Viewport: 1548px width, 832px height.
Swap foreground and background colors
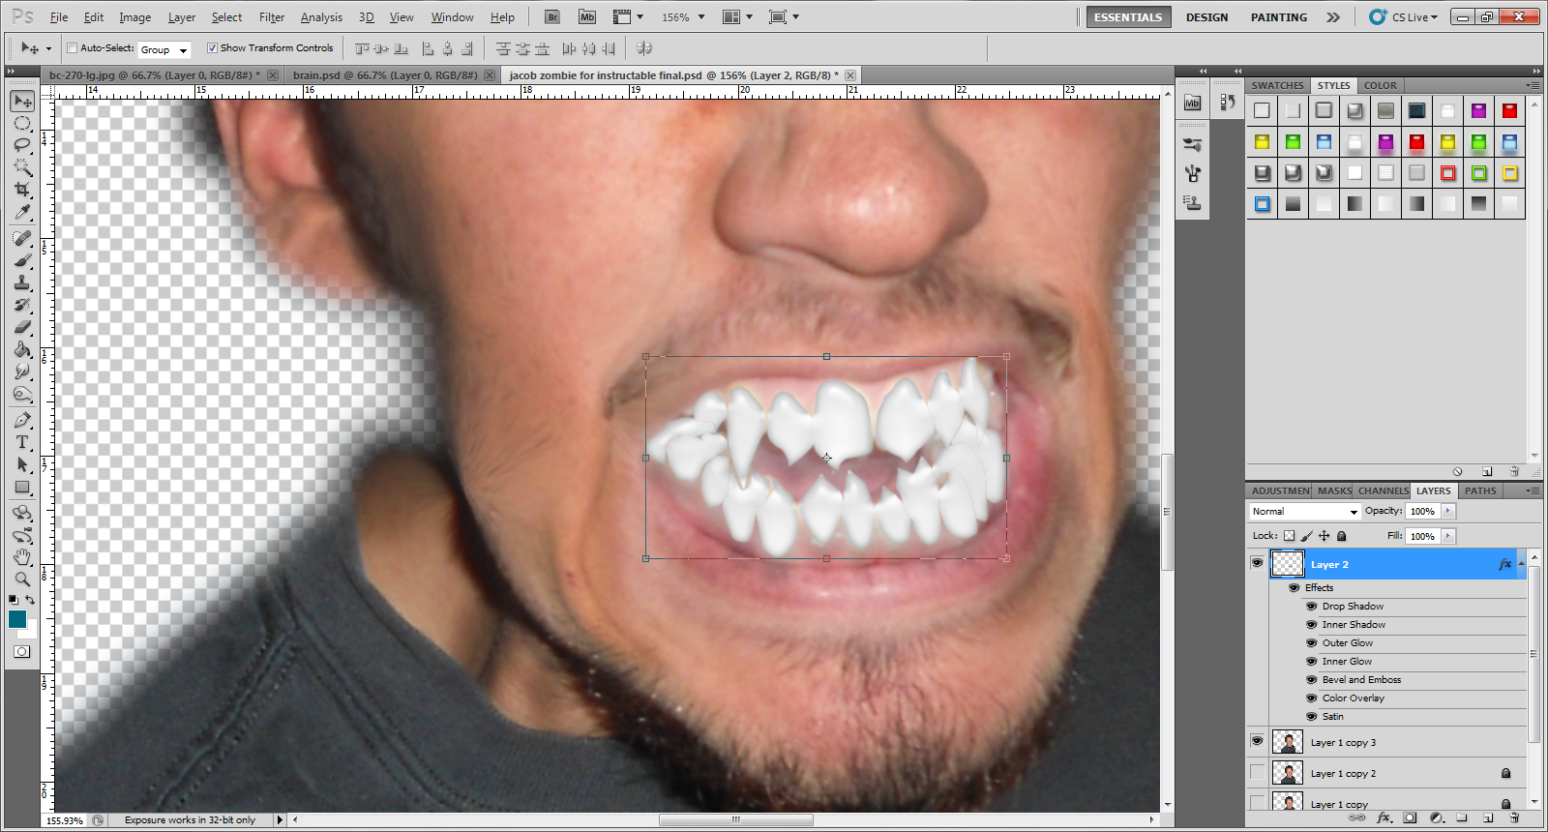(x=30, y=600)
